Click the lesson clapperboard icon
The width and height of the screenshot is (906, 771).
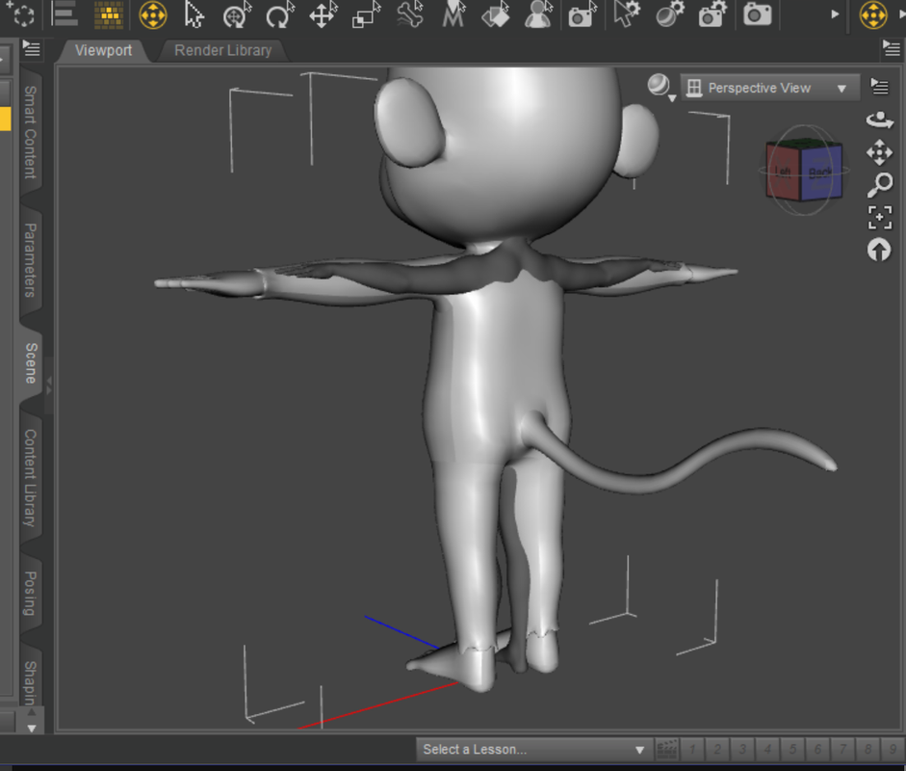(x=666, y=750)
